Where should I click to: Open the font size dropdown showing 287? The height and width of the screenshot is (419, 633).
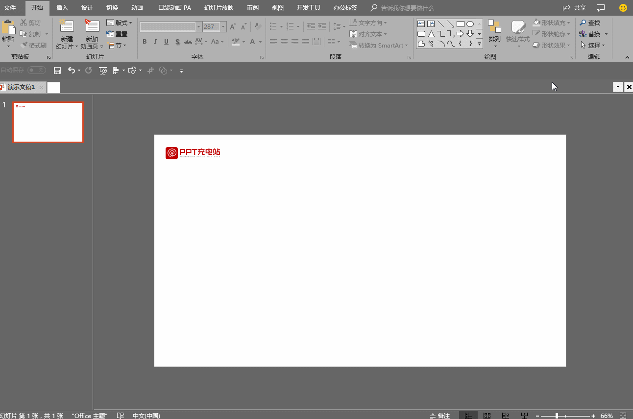[x=223, y=26]
